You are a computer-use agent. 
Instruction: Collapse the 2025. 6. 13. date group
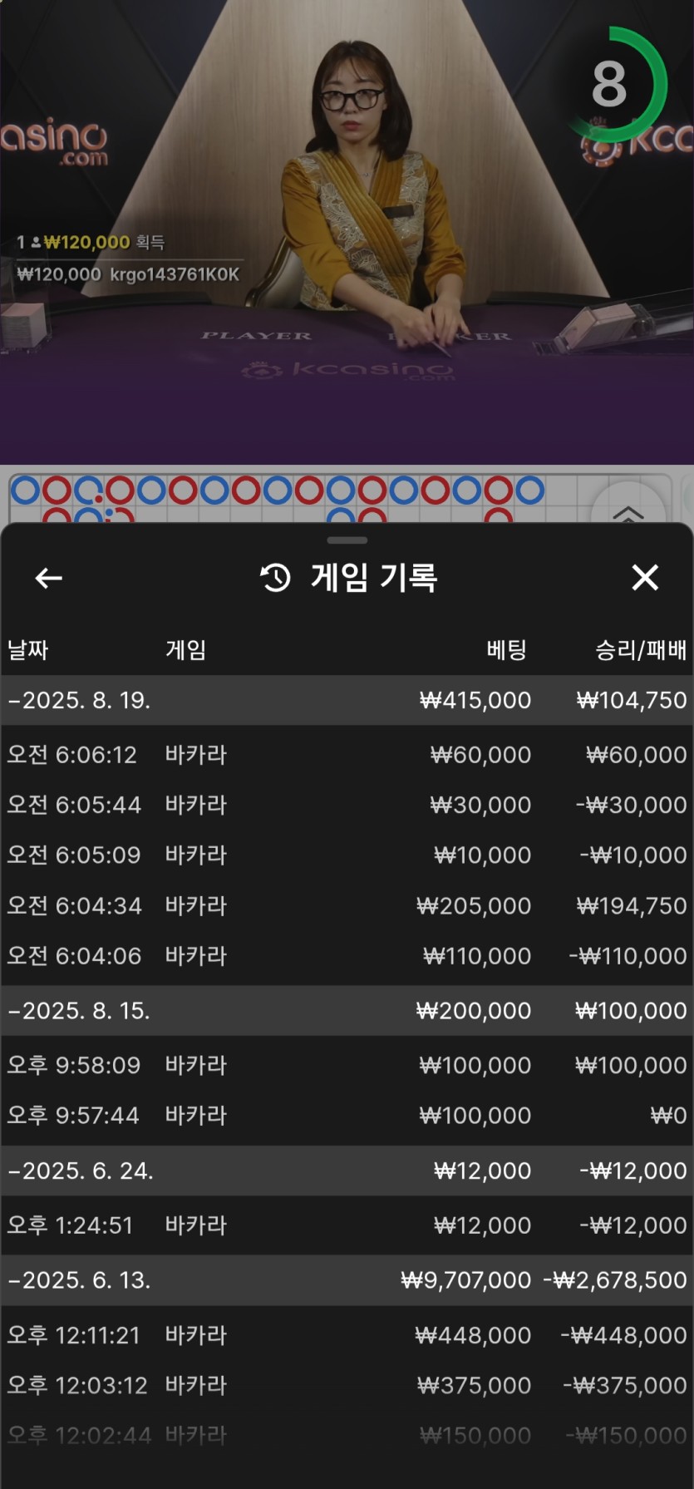tap(80, 1280)
